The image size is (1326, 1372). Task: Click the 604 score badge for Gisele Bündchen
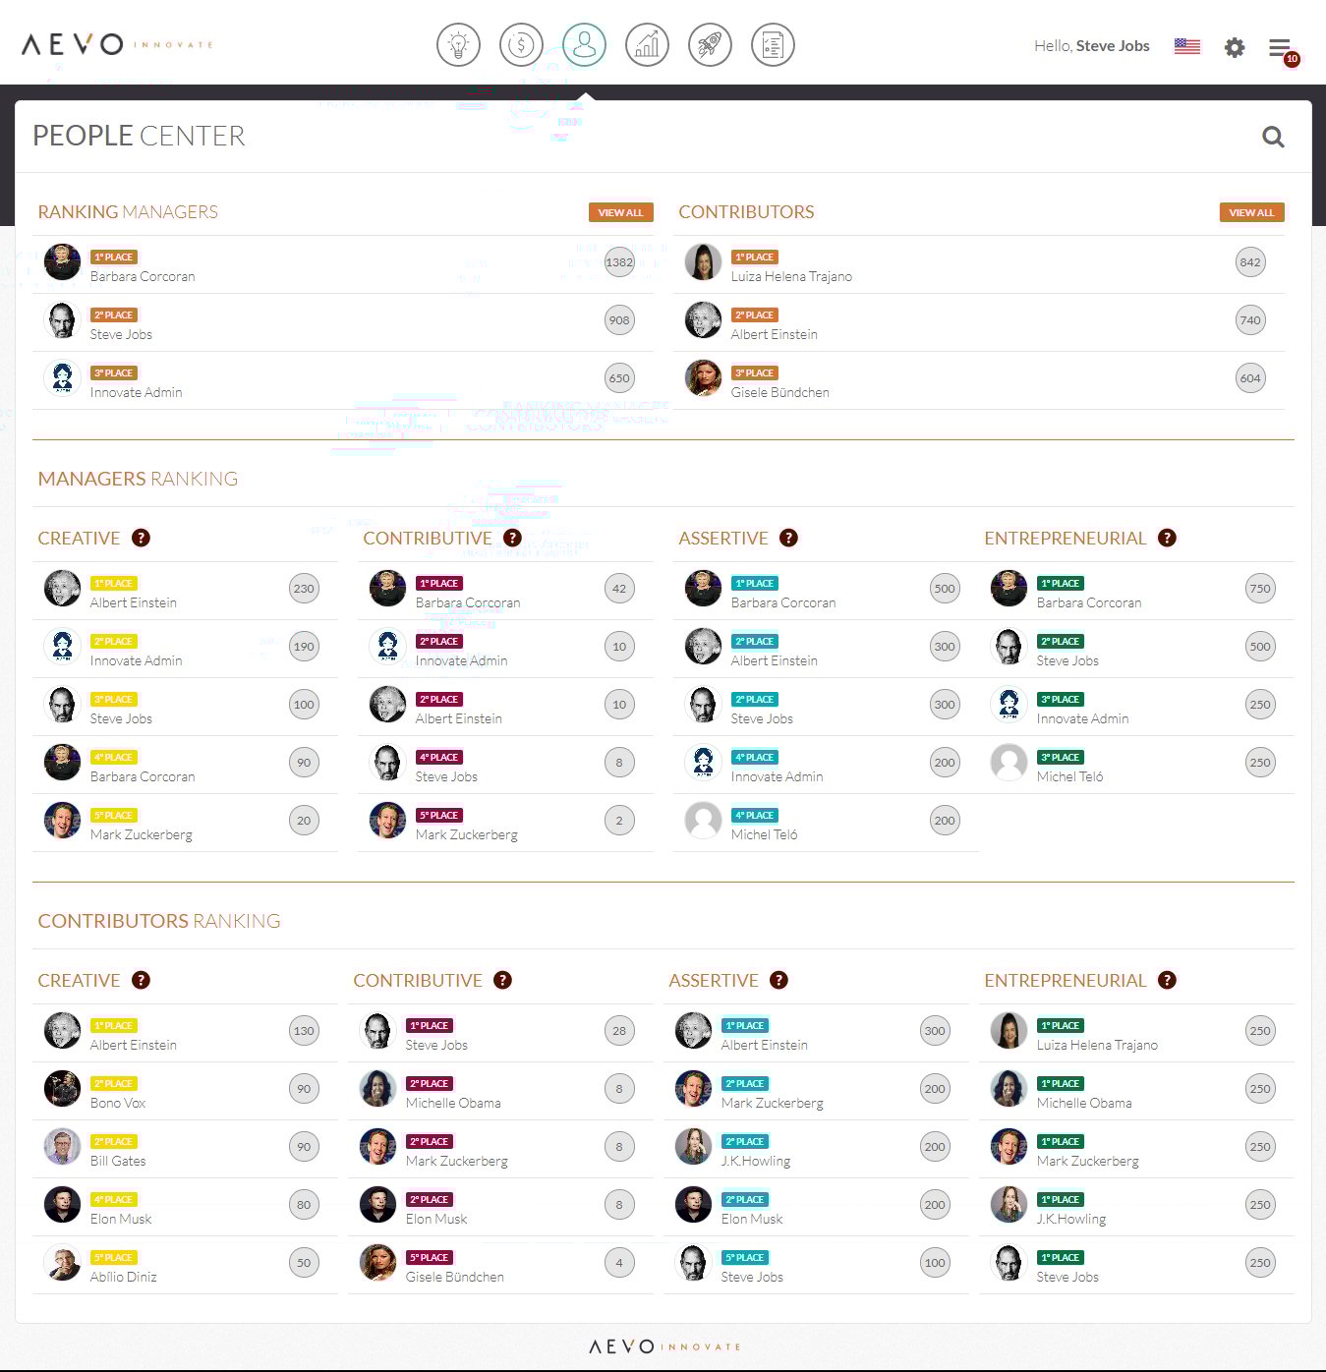tap(1250, 378)
